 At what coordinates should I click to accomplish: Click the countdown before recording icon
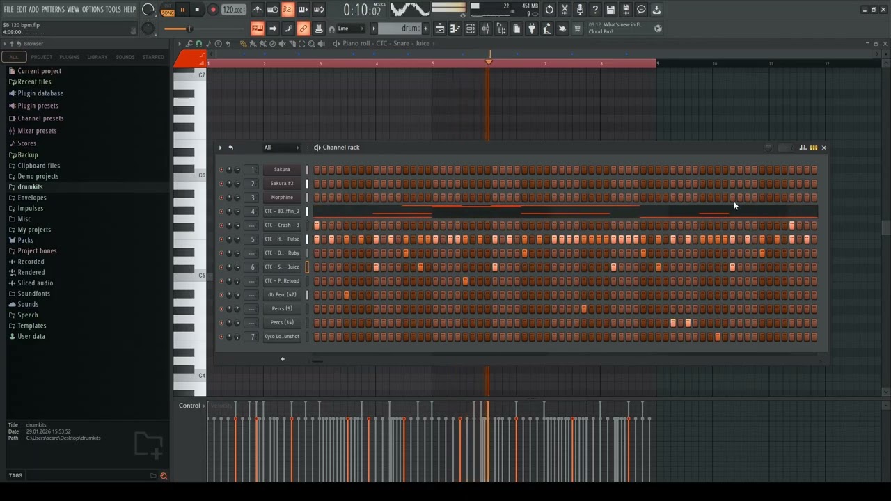click(x=287, y=10)
